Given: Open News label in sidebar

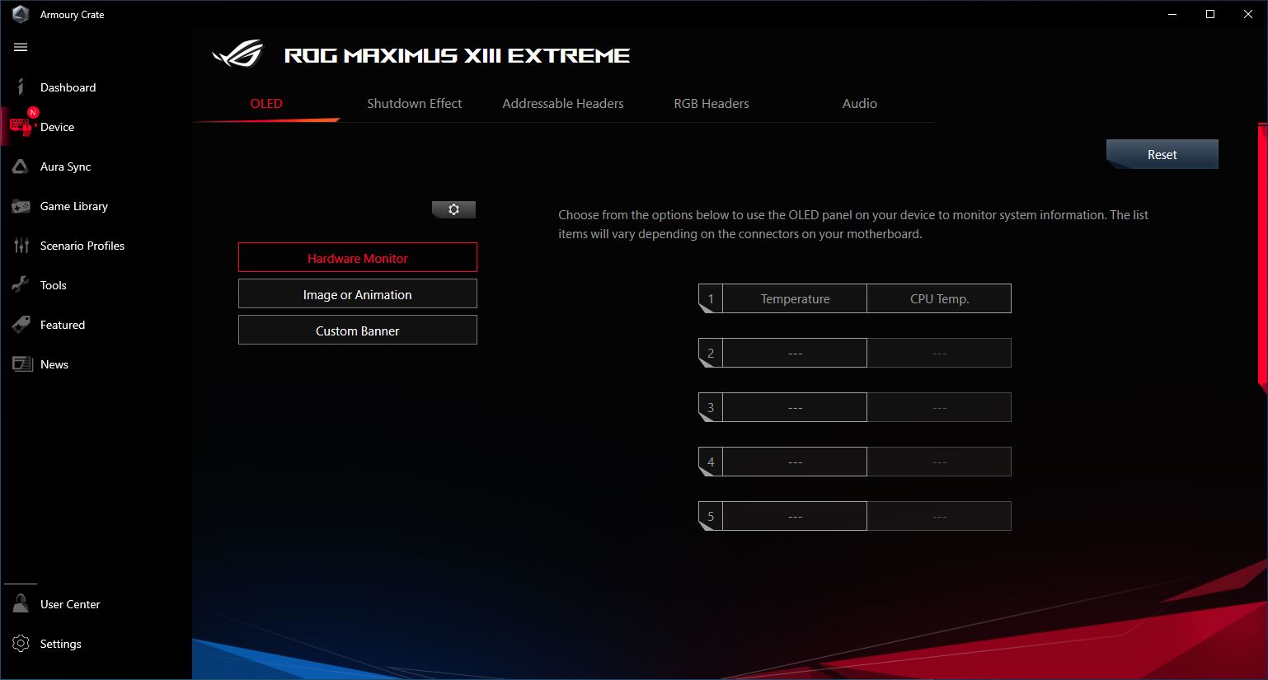Looking at the screenshot, I should click(54, 364).
